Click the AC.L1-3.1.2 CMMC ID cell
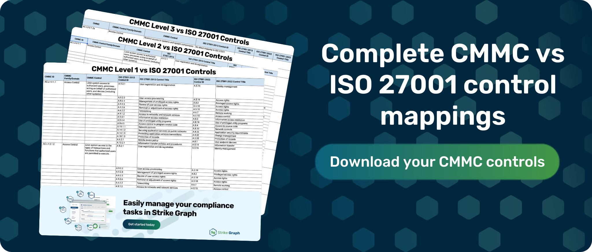The height and width of the screenshot is (252, 592). [x=49, y=144]
